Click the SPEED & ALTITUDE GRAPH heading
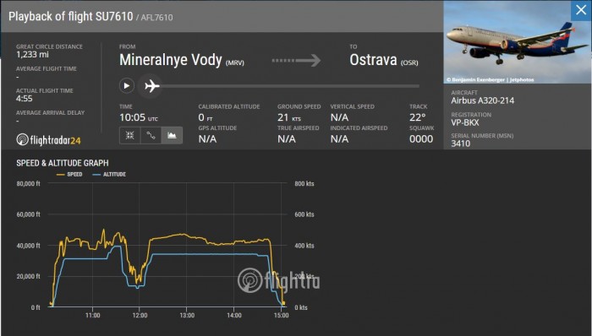The width and height of the screenshot is (592, 336). click(x=63, y=163)
